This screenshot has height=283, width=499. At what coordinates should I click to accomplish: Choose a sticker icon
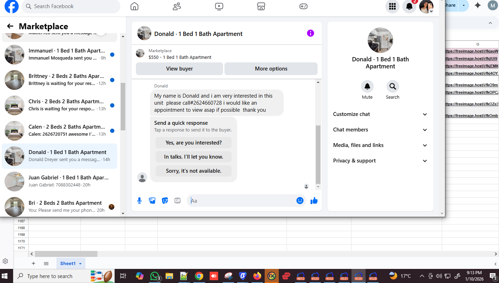(x=165, y=201)
